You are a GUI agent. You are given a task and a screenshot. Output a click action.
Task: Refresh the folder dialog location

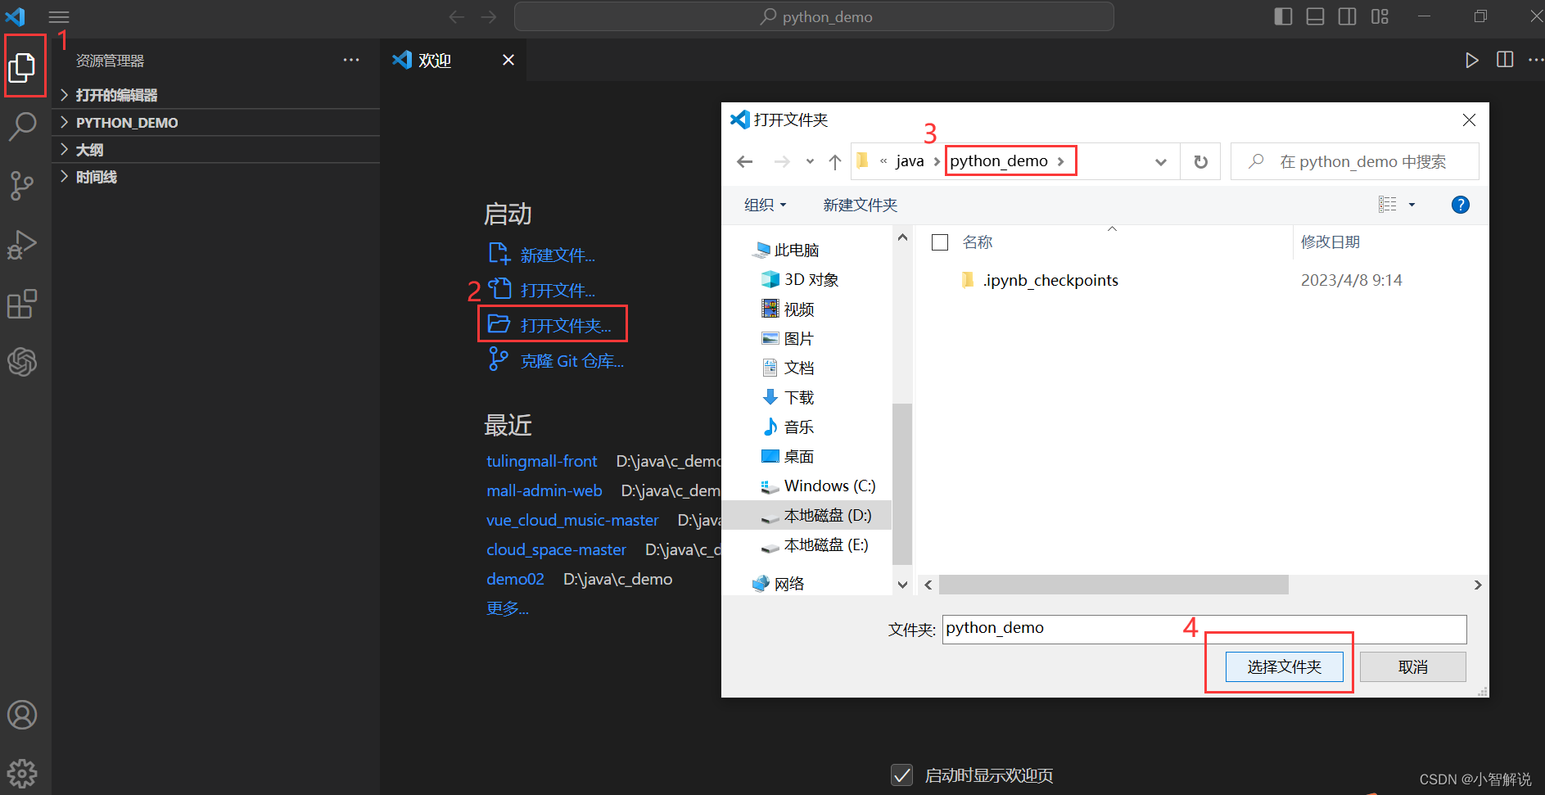pyautogui.click(x=1200, y=161)
